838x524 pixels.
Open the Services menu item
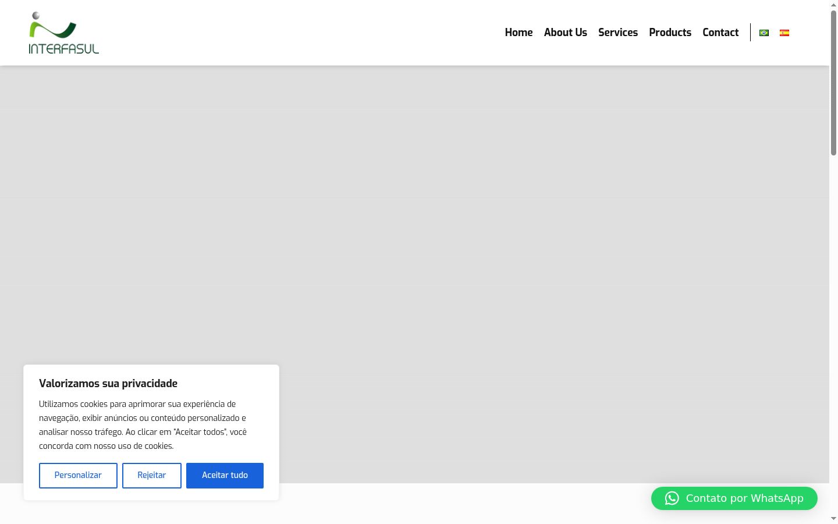618,33
